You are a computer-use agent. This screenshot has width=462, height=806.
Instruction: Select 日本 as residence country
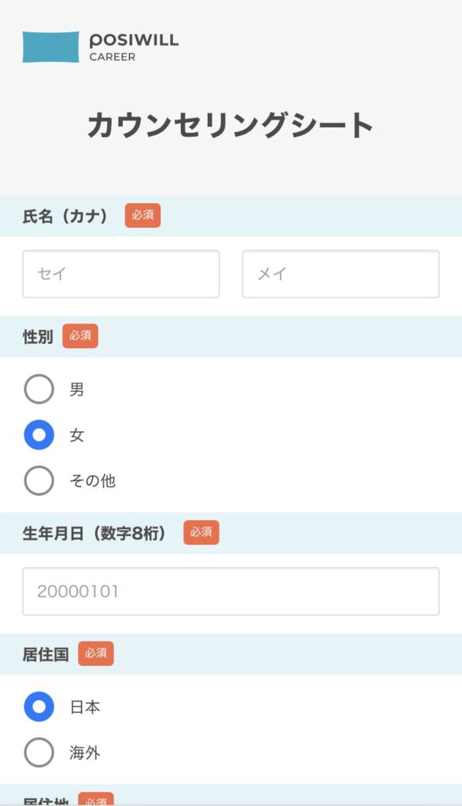click(39, 707)
